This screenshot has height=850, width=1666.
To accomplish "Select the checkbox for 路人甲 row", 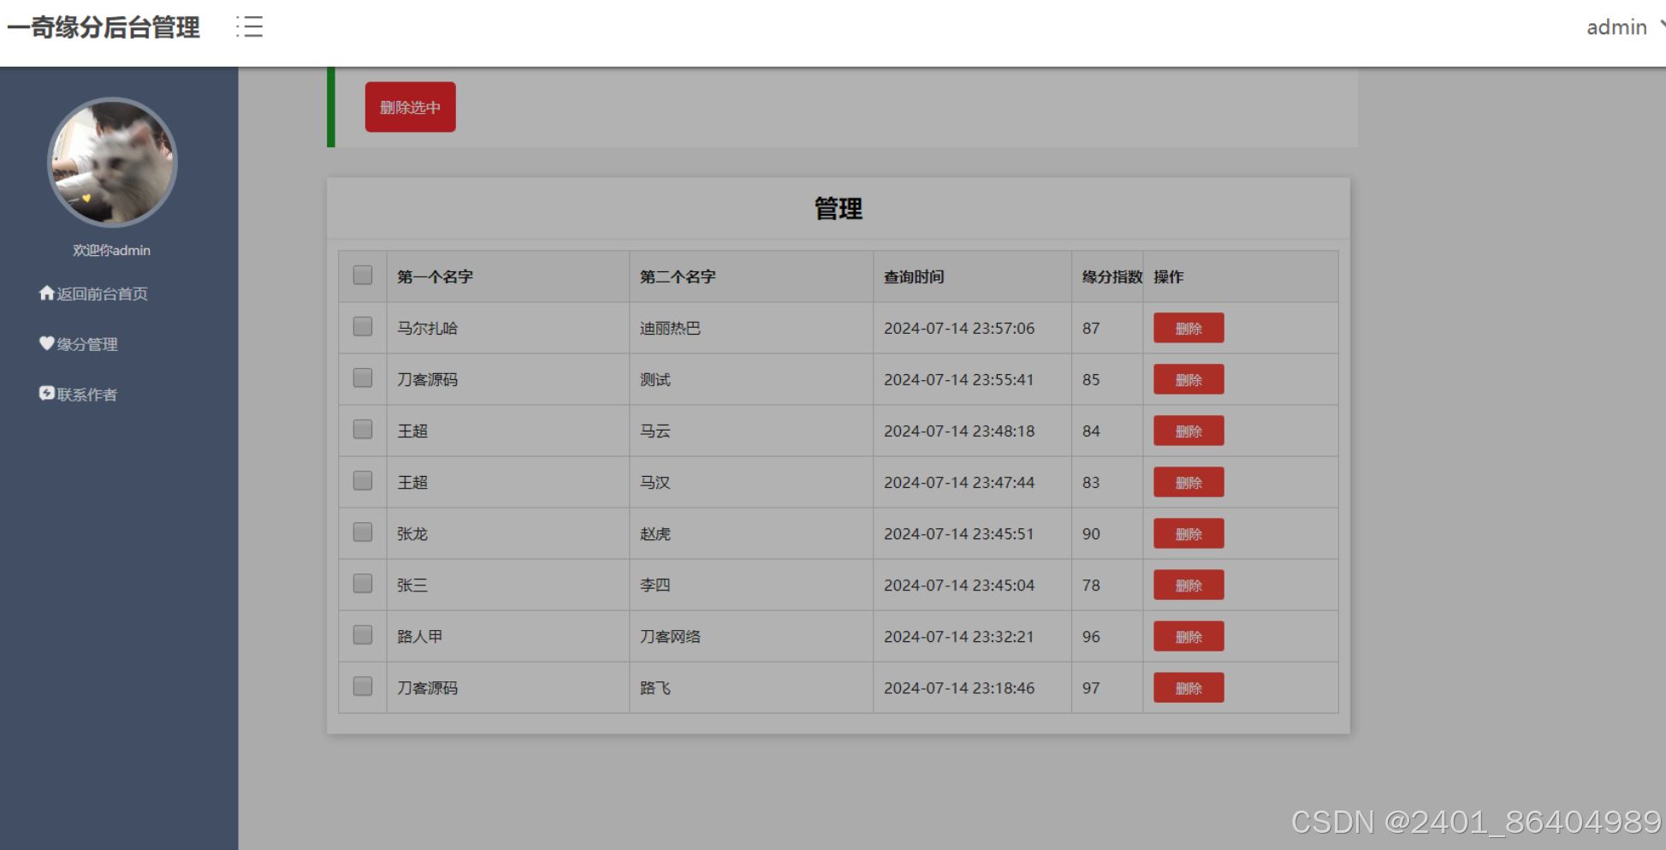I will click(361, 634).
